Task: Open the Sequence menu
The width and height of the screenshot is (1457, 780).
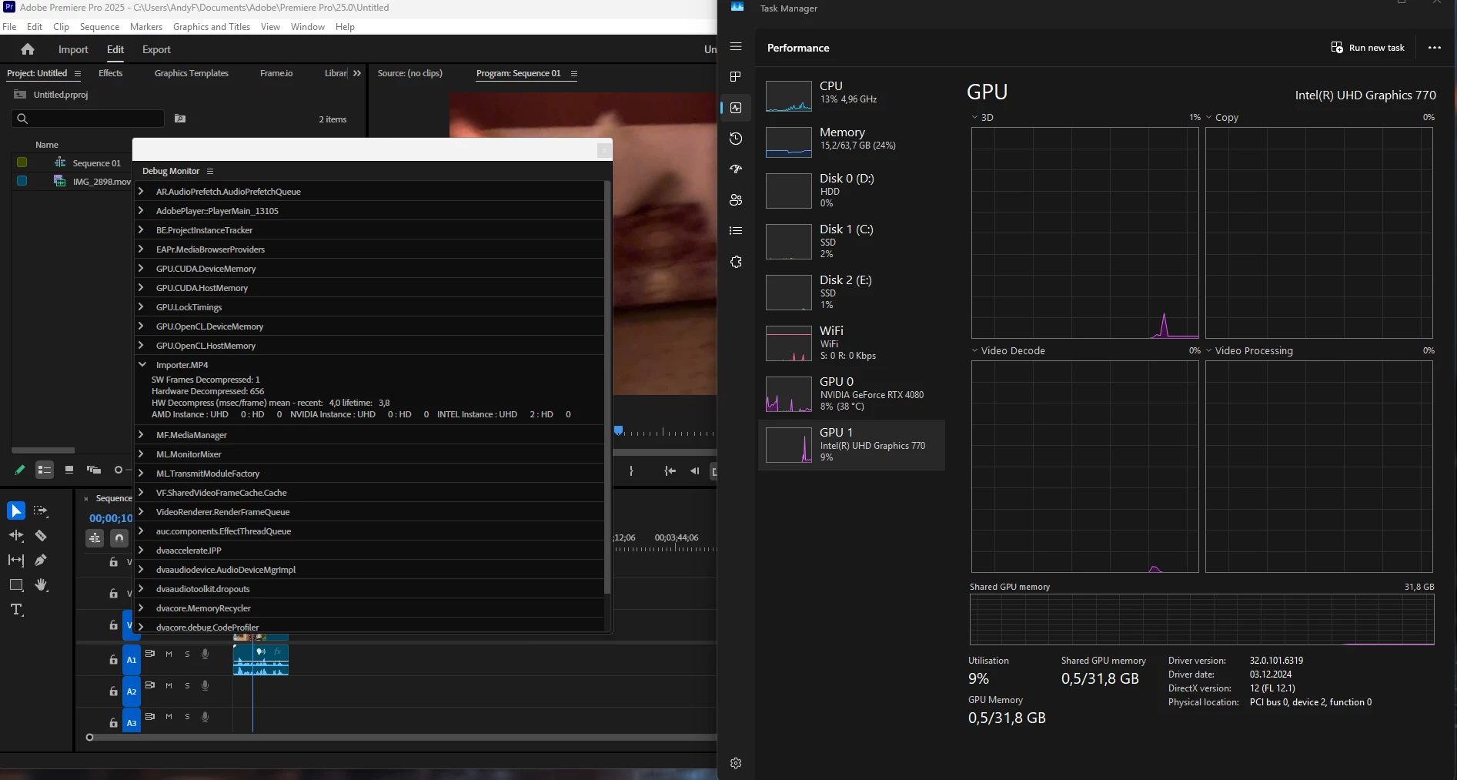Action: point(99,27)
